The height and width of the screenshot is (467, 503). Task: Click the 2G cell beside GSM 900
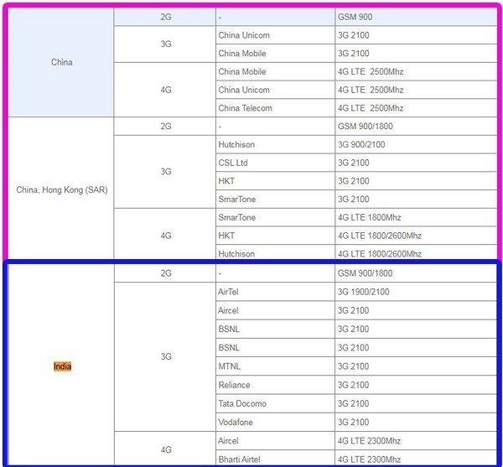(x=165, y=17)
